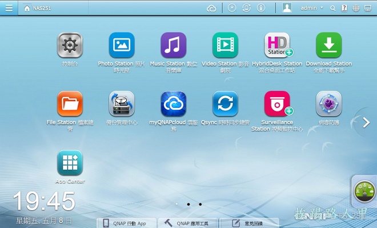The image size is (377, 228).
Task: Open the 意見回饋 feedback tab
Action: (x=249, y=223)
